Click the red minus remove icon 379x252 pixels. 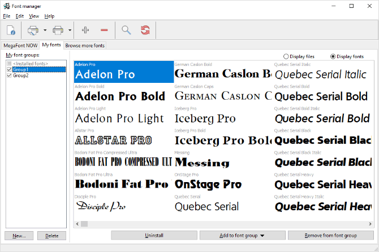click(x=104, y=30)
